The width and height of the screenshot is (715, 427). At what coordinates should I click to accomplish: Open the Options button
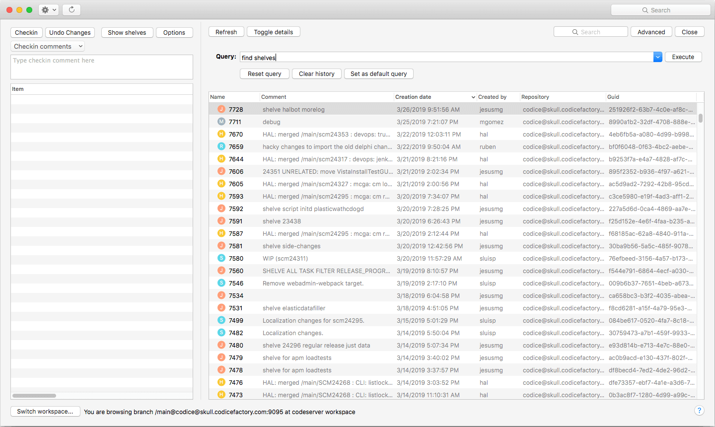tap(174, 32)
